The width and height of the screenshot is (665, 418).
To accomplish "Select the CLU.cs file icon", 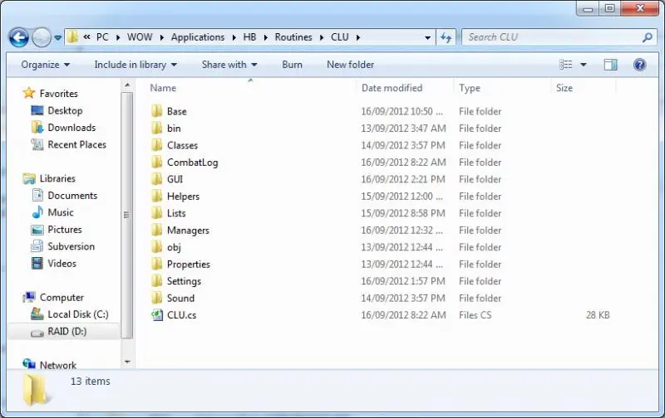I will 157,315.
